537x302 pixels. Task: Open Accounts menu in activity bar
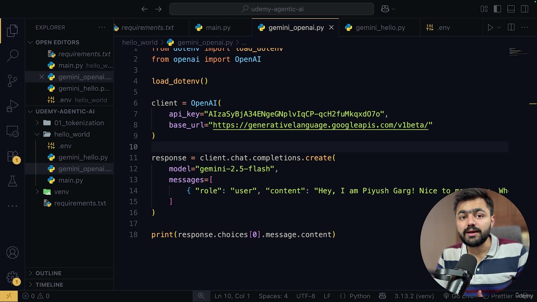click(13, 253)
